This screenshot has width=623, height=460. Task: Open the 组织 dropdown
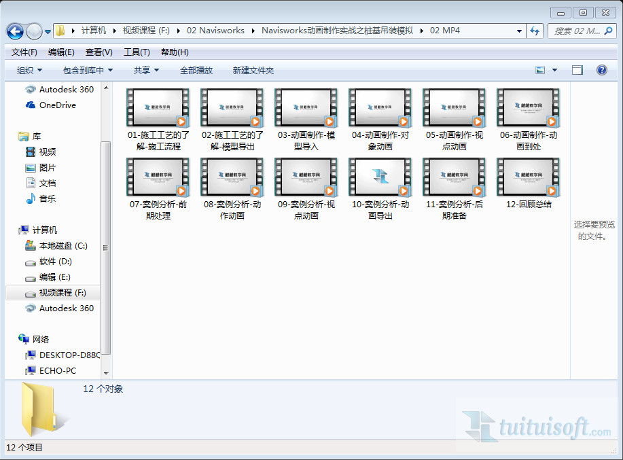[x=29, y=70]
